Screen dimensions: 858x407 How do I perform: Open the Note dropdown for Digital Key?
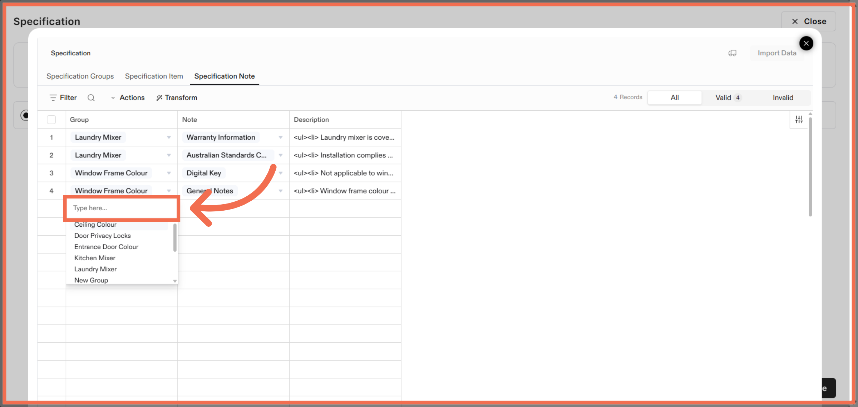(x=281, y=173)
